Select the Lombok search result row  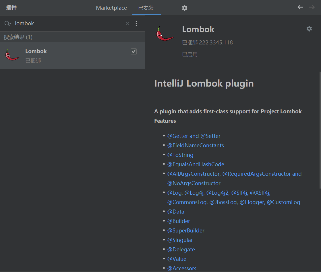point(72,55)
